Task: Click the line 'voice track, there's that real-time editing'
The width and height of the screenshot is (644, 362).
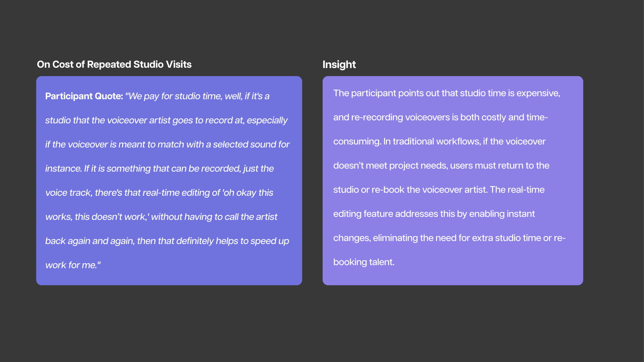Action: click(x=159, y=193)
